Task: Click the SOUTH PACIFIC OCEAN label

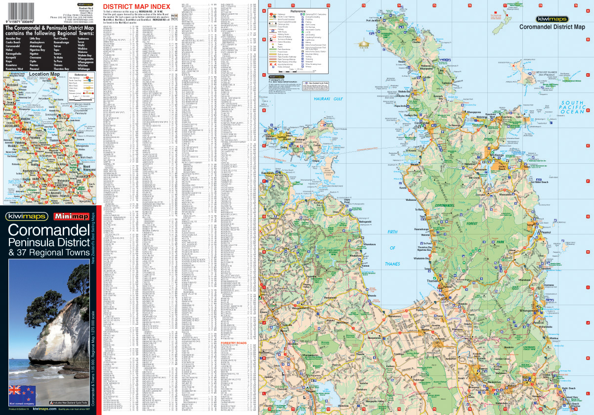Action: [x=572, y=107]
